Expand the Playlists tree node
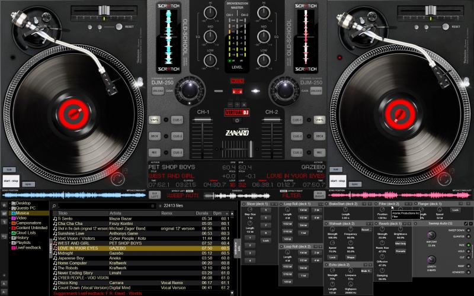 click(10, 243)
